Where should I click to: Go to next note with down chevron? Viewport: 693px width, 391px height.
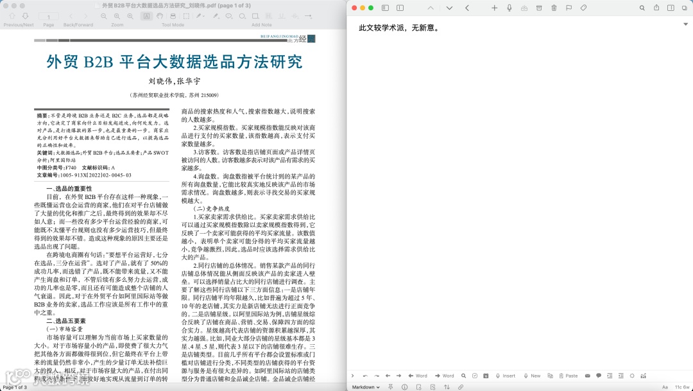tap(449, 8)
